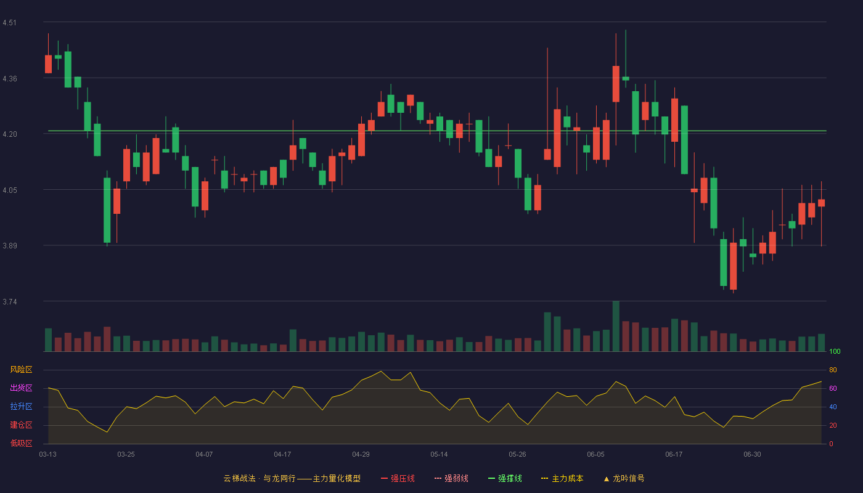The height and width of the screenshot is (493, 863).
Task: Click the 60 indicator axis value
Action: pos(833,388)
